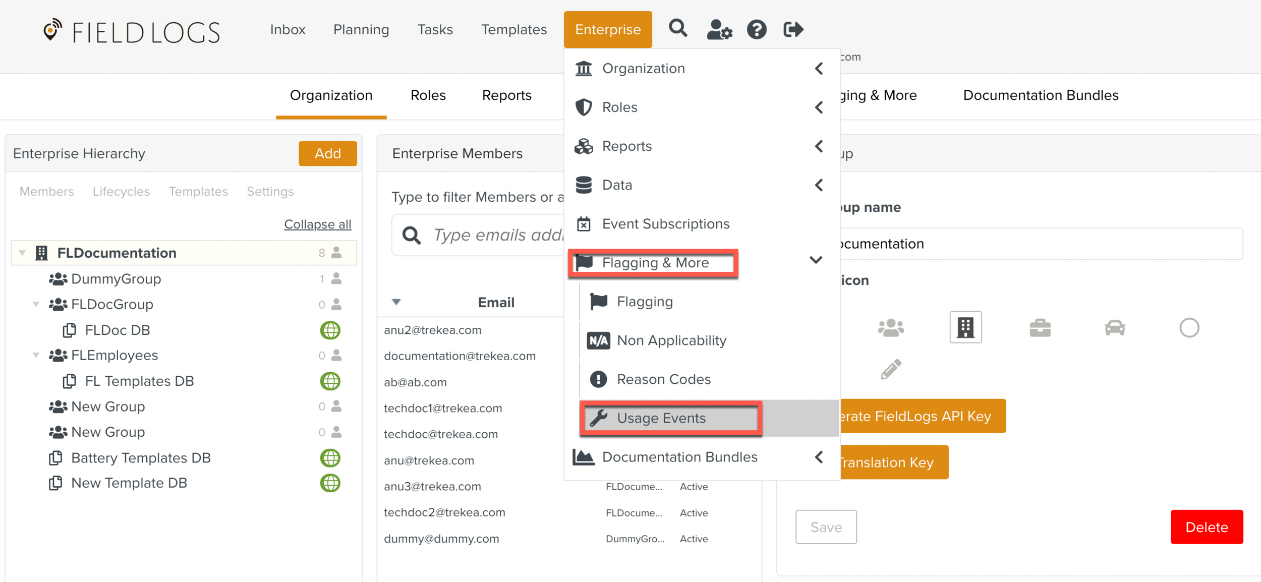Open the Inbox navigation item
Viewport: 1261px width, 582px height.
[288, 29]
